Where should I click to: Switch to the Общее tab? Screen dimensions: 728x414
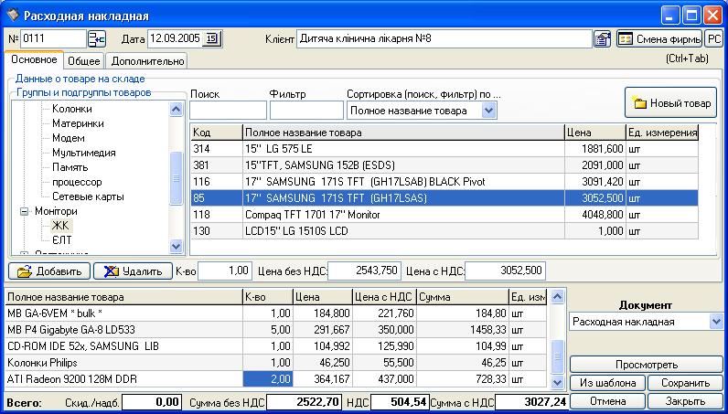click(84, 61)
